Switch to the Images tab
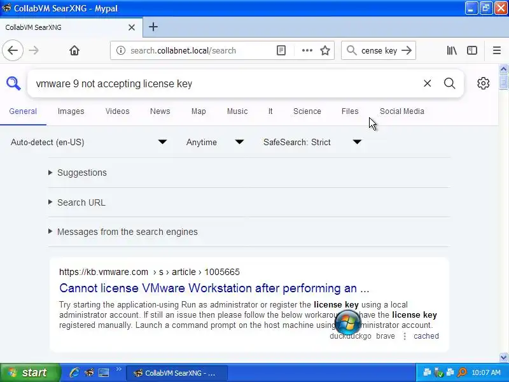 (71, 111)
